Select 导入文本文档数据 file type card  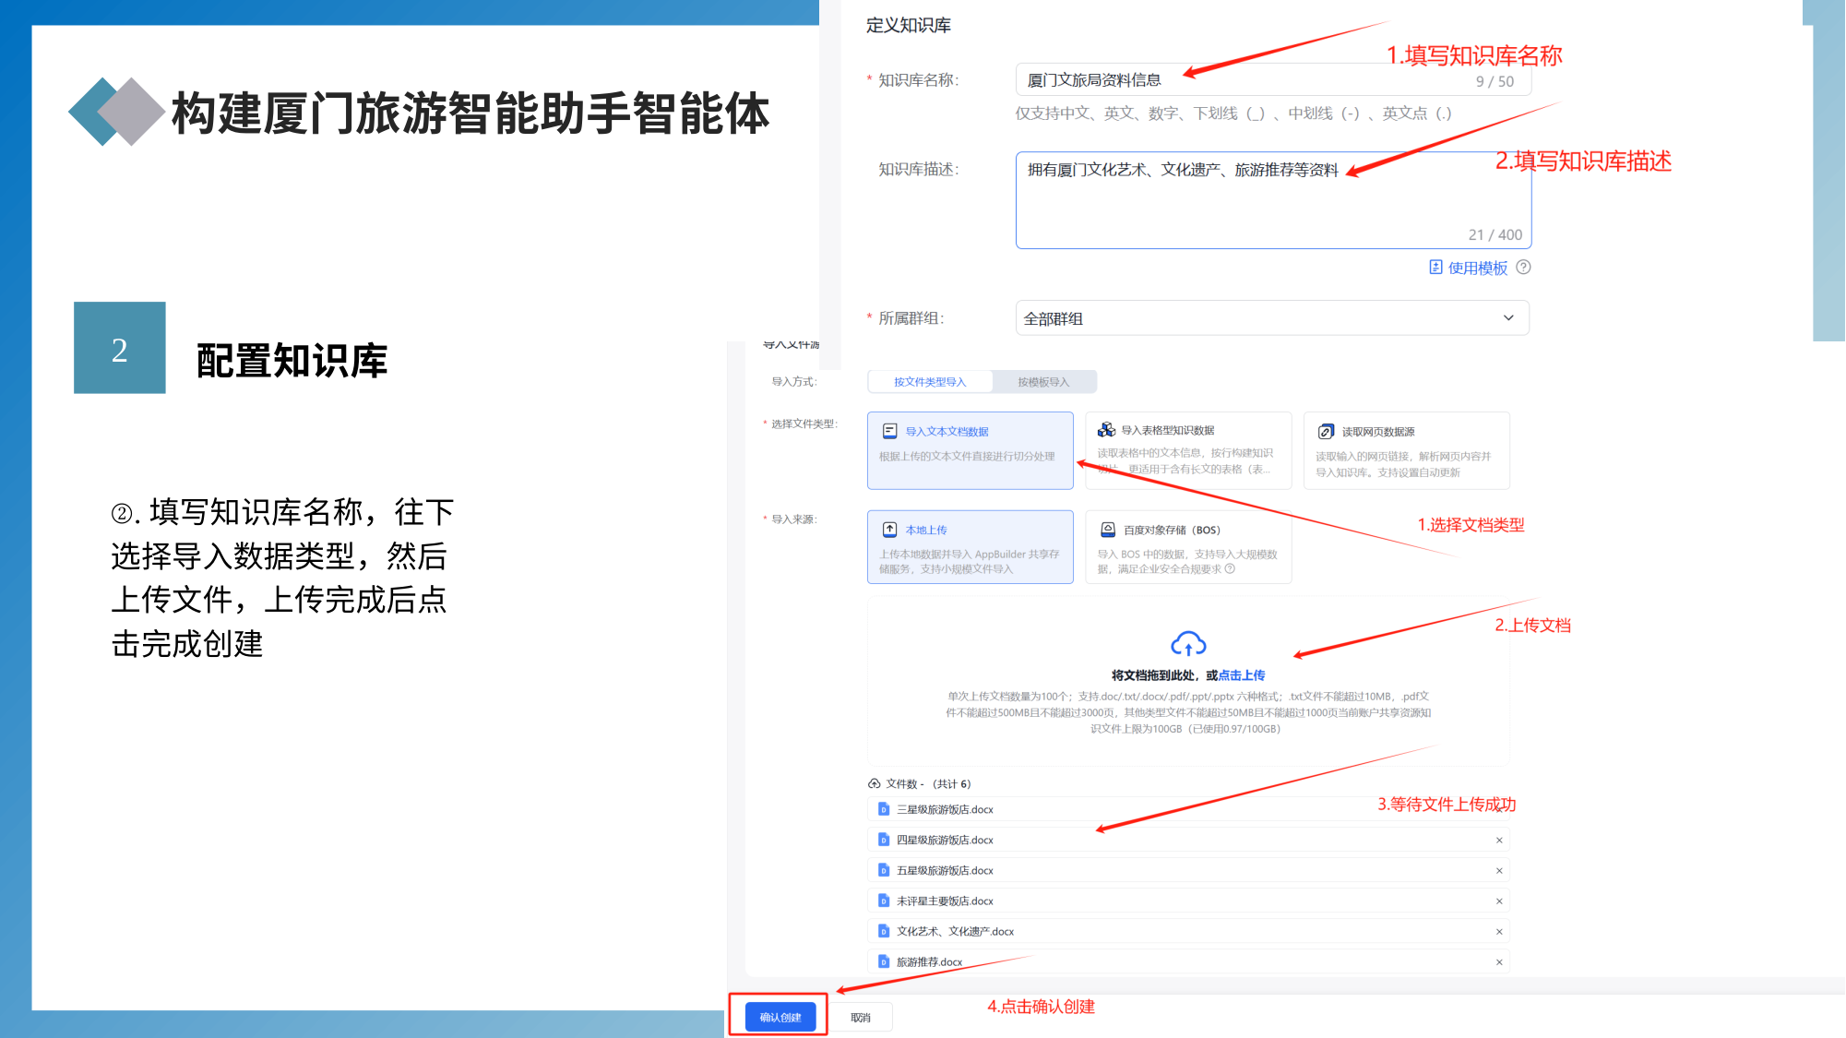[x=970, y=450]
